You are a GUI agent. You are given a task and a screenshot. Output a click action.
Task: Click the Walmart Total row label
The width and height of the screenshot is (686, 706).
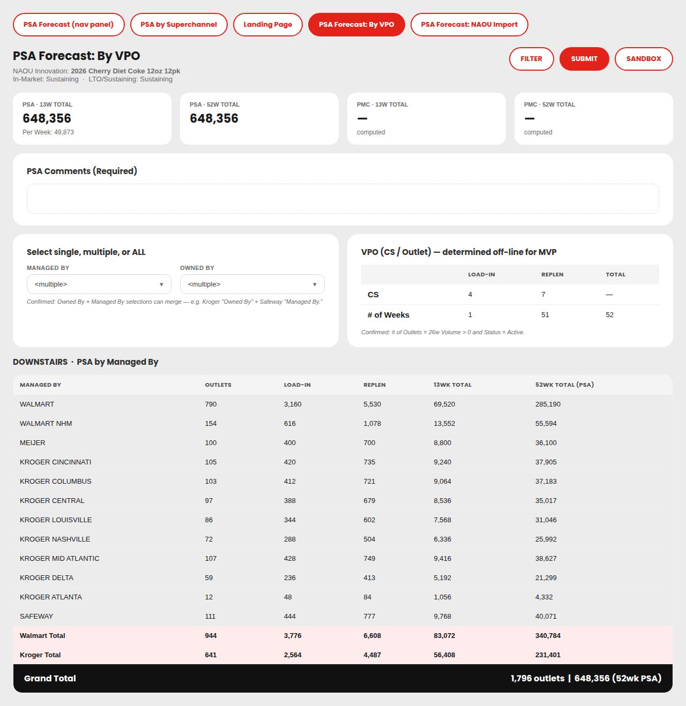pyautogui.click(x=42, y=636)
